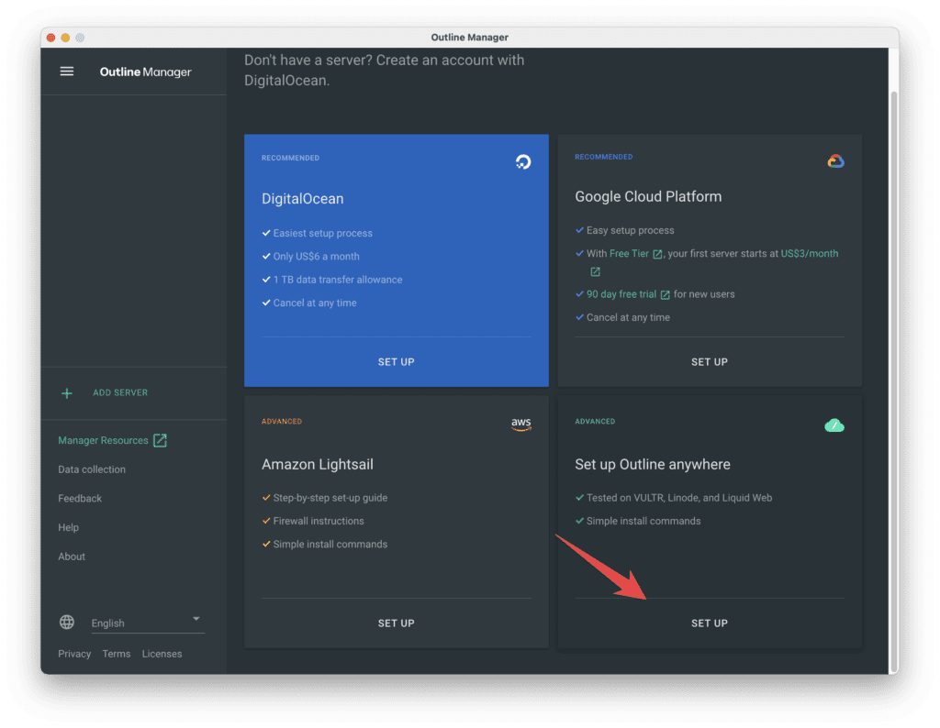Click the plus icon beside Add Server
The height and width of the screenshot is (728, 940).
67,393
